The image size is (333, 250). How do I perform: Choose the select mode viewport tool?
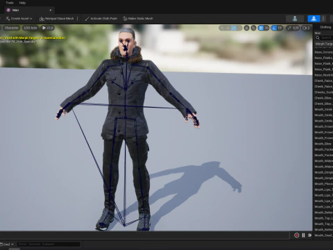[222, 28]
